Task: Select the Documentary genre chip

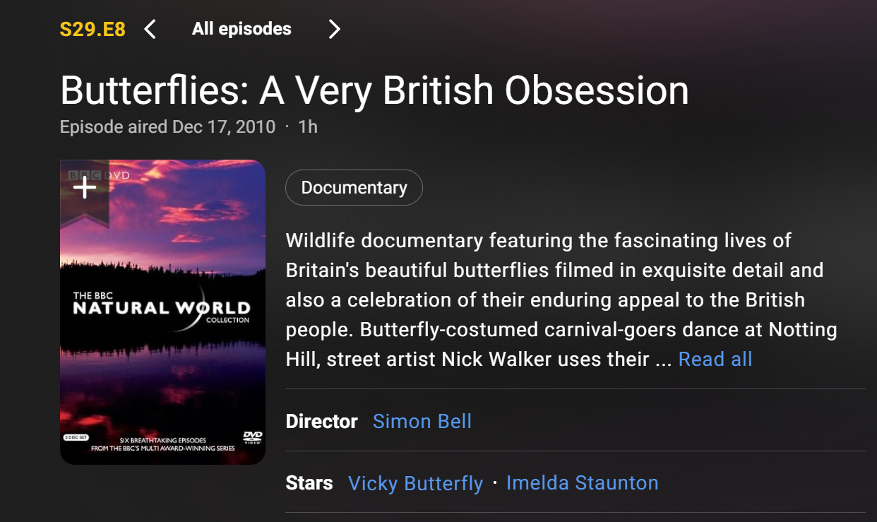Action: (354, 188)
